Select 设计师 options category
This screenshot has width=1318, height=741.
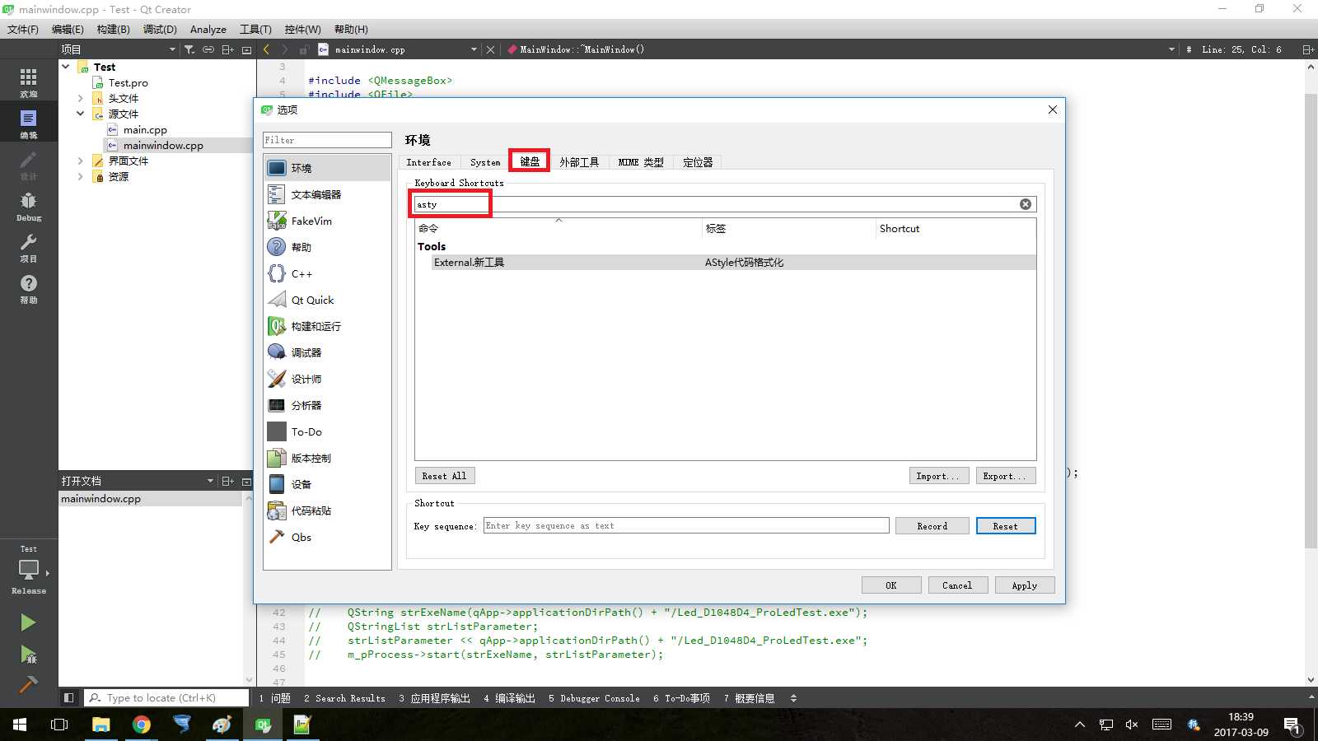click(327, 379)
